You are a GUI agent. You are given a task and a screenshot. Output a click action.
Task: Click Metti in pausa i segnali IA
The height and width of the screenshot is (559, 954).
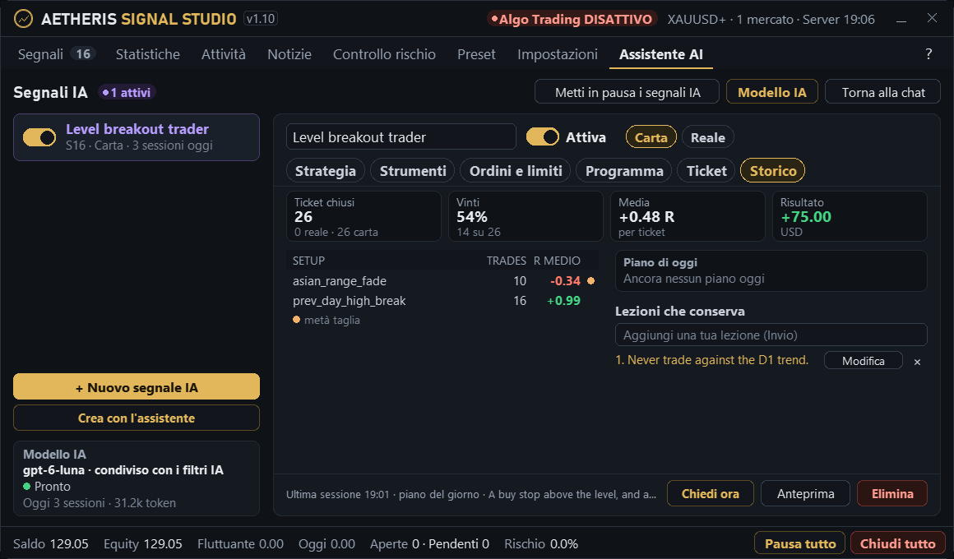pyautogui.click(x=628, y=92)
